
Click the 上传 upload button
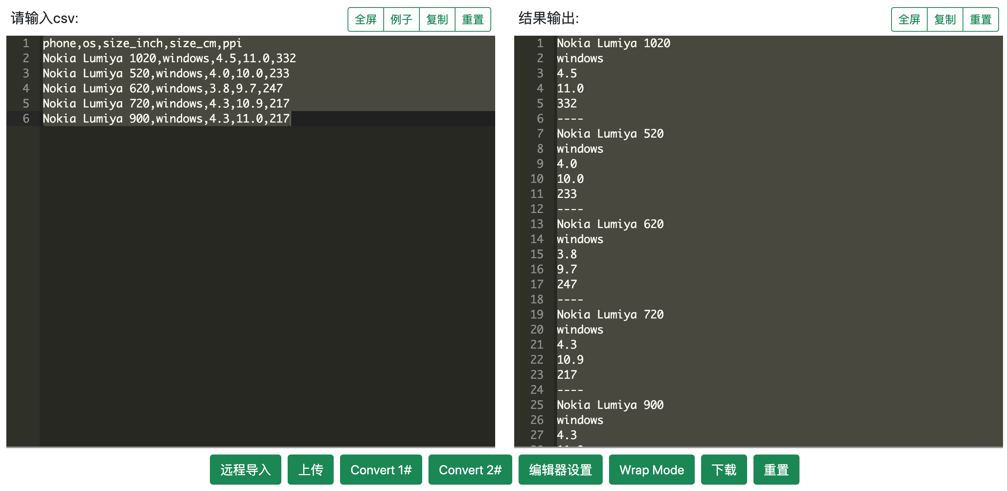(310, 470)
